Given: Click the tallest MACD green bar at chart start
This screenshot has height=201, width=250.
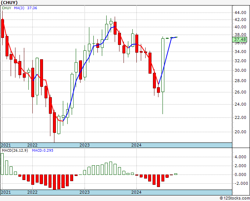Looking at the screenshot, I should [x=2, y=164].
